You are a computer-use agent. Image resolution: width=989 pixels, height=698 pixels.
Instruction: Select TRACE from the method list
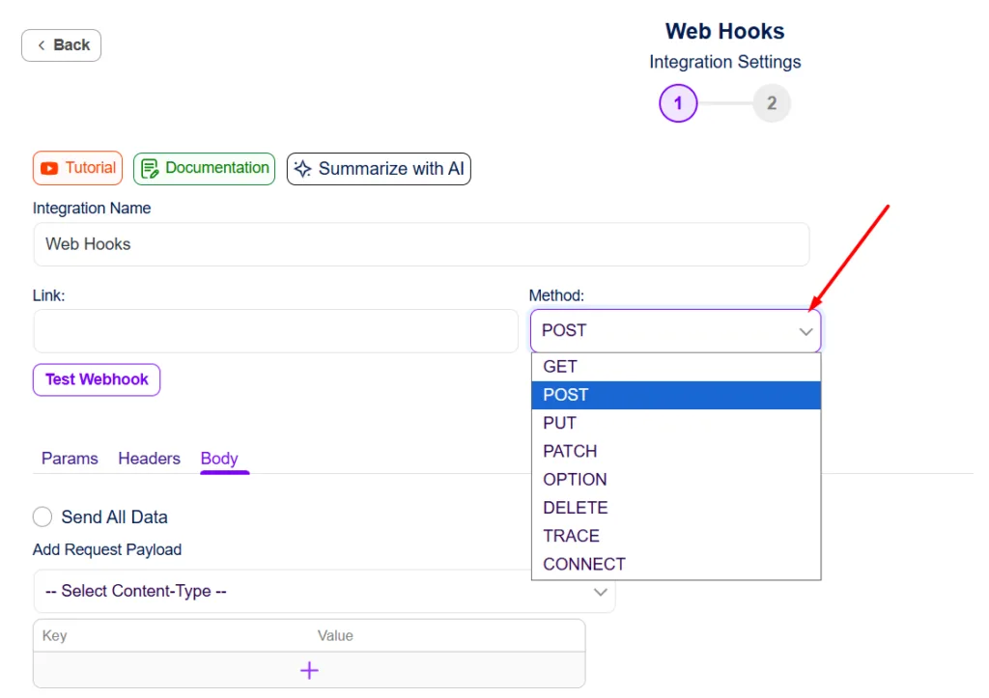click(x=676, y=536)
